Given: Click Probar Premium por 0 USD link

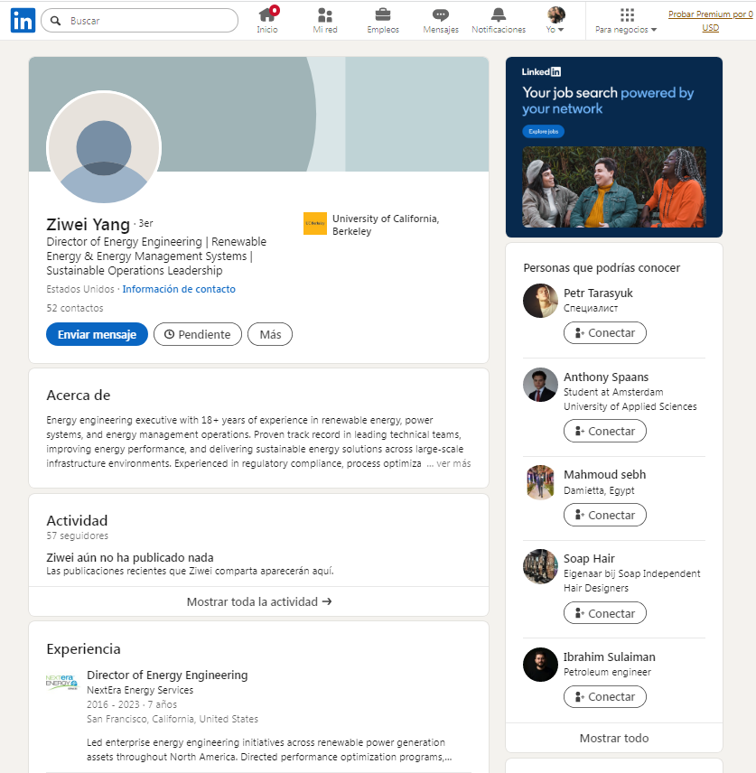Looking at the screenshot, I should pos(711,21).
